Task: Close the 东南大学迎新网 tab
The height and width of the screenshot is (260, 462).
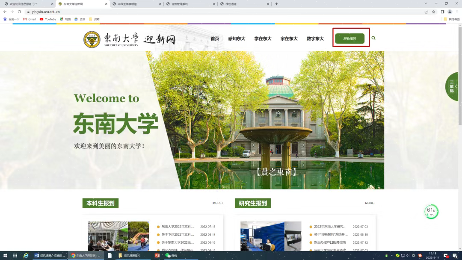Action: [106, 4]
